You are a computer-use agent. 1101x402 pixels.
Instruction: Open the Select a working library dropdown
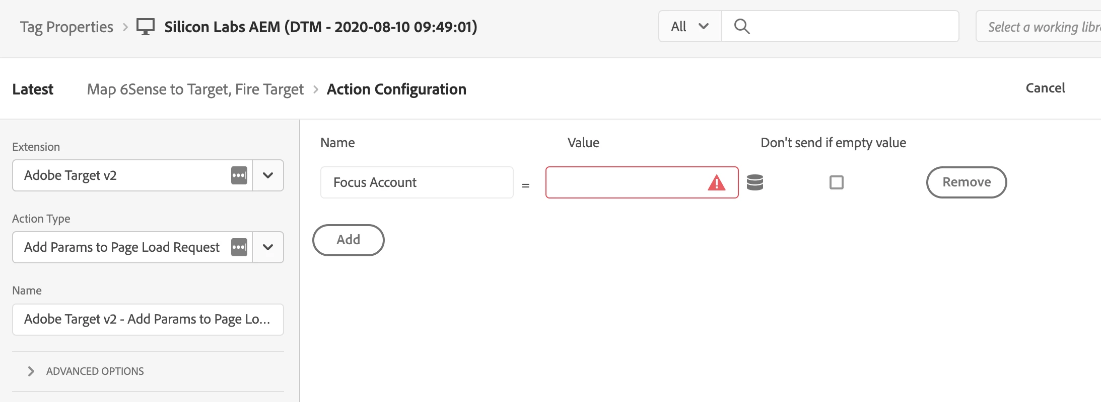coord(1039,26)
